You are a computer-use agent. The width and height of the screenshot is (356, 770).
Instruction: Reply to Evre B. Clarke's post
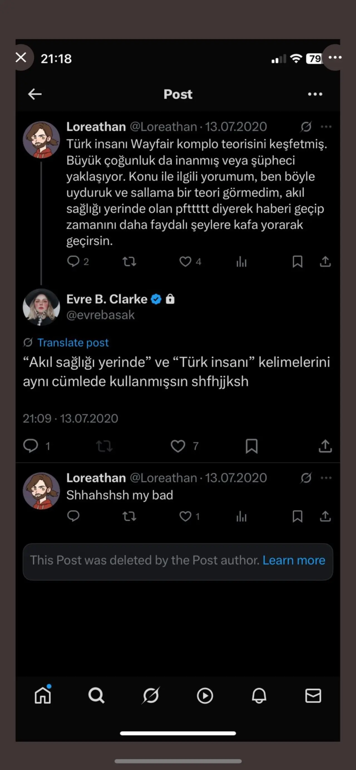pyautogui.click(x=31, y=446)
